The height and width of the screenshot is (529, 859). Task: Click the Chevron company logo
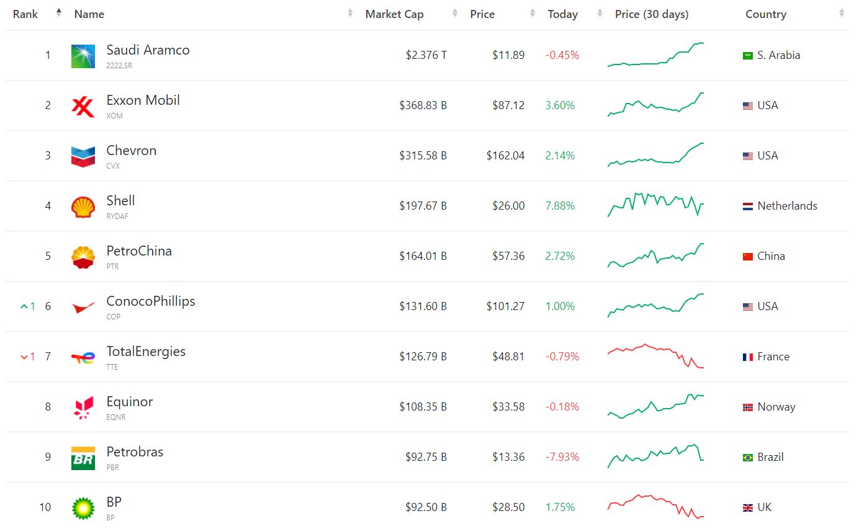click(x=83, y=156)
